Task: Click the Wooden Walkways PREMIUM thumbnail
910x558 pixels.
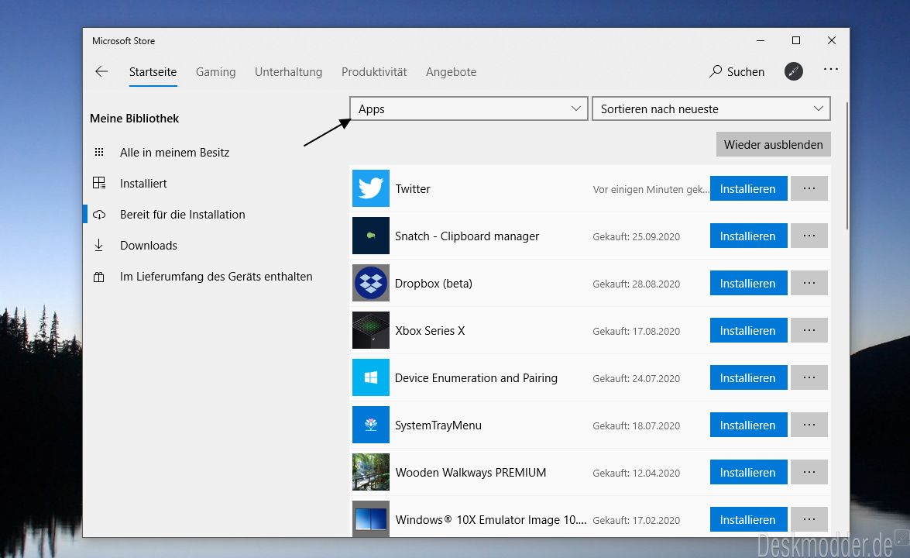Action: point(371,472)
